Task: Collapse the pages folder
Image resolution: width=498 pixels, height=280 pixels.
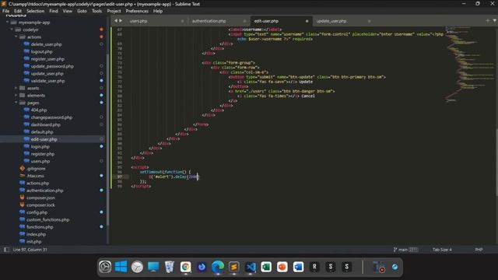Action: pos(16,103)
